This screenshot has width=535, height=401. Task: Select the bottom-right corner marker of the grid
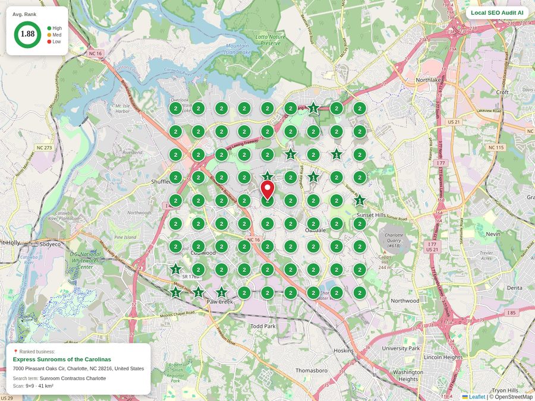click(360, 292)
